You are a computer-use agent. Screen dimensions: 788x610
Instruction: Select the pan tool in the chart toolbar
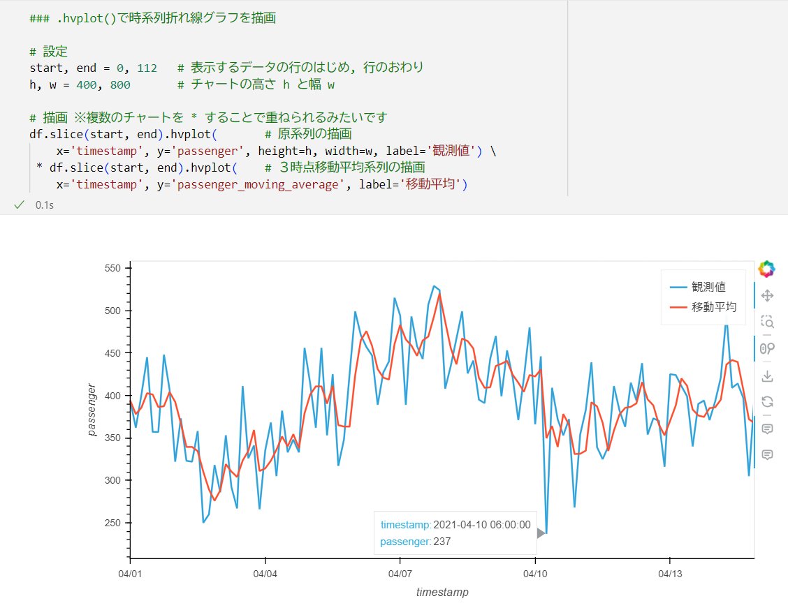click(766, 296)
